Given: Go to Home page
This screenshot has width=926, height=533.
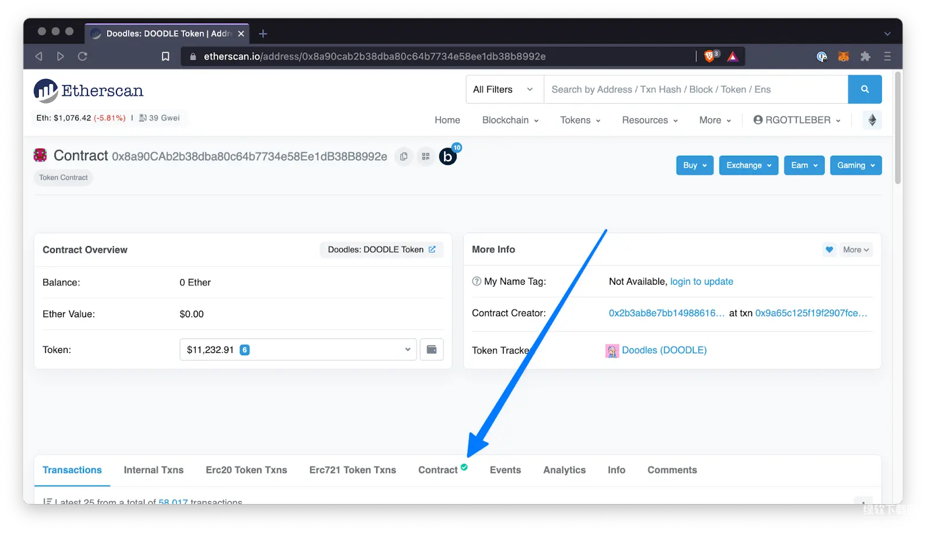Looking at the screenshot, I should point(447,120).
